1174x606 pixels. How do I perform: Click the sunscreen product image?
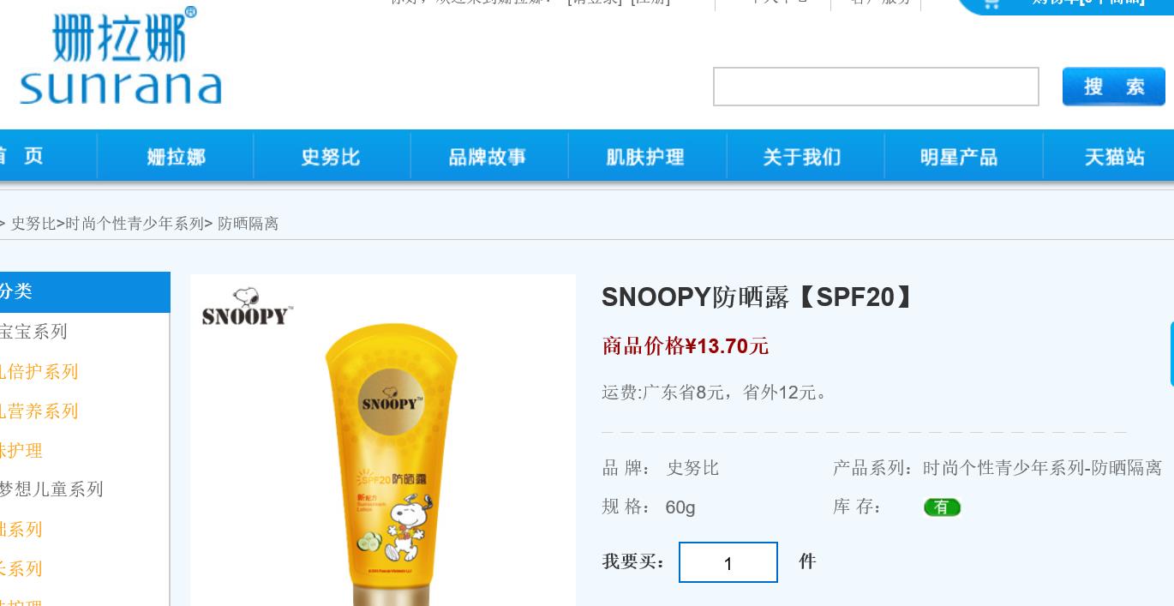[x=383, y=441]
